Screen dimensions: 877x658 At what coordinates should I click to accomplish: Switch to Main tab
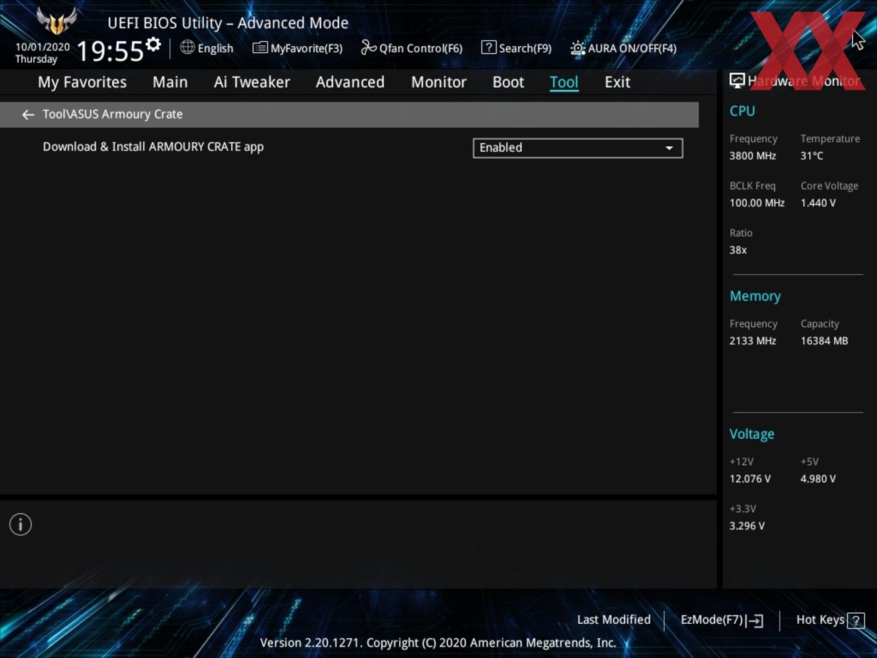pos(170,82)
